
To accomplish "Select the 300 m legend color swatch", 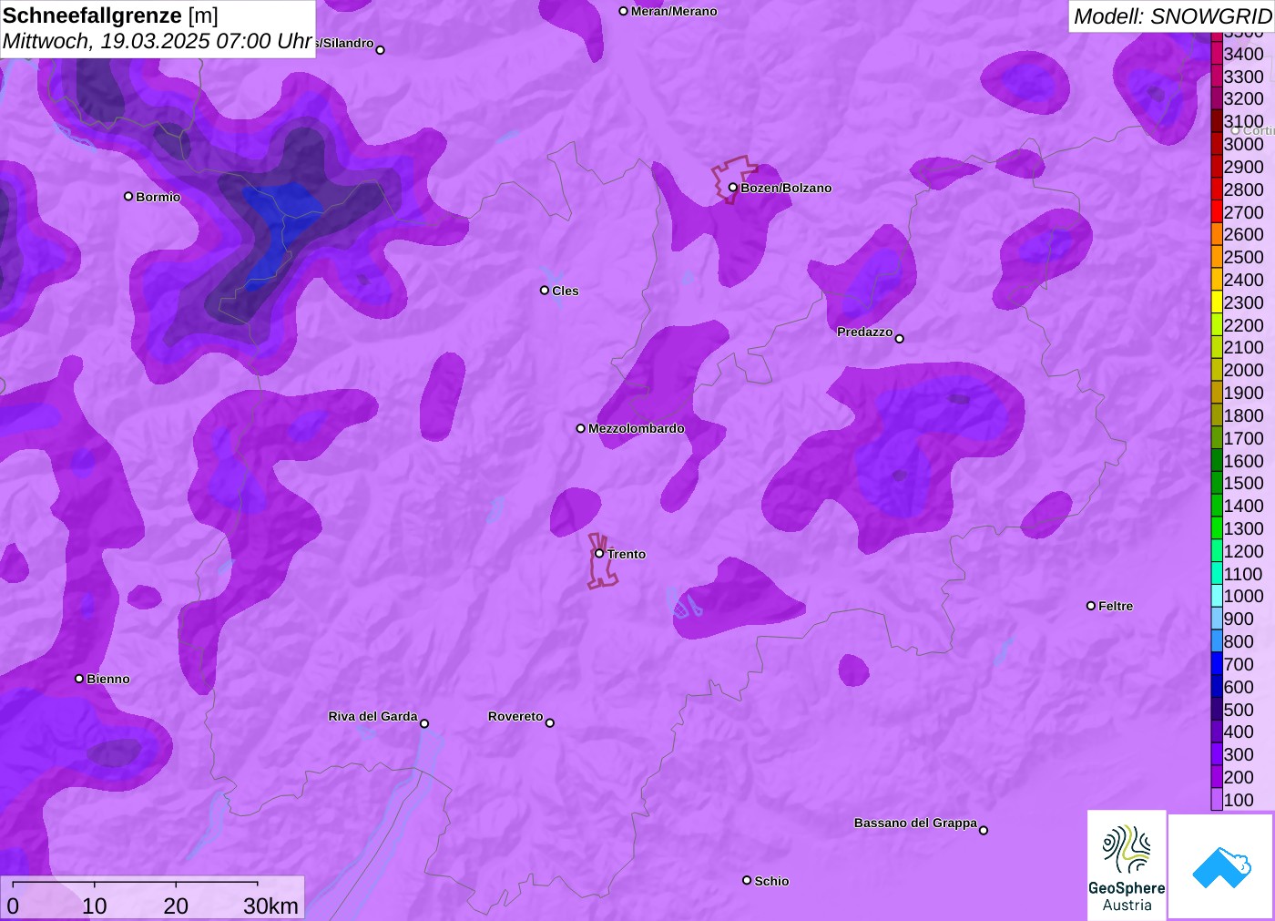I will tap(1217, 754).
